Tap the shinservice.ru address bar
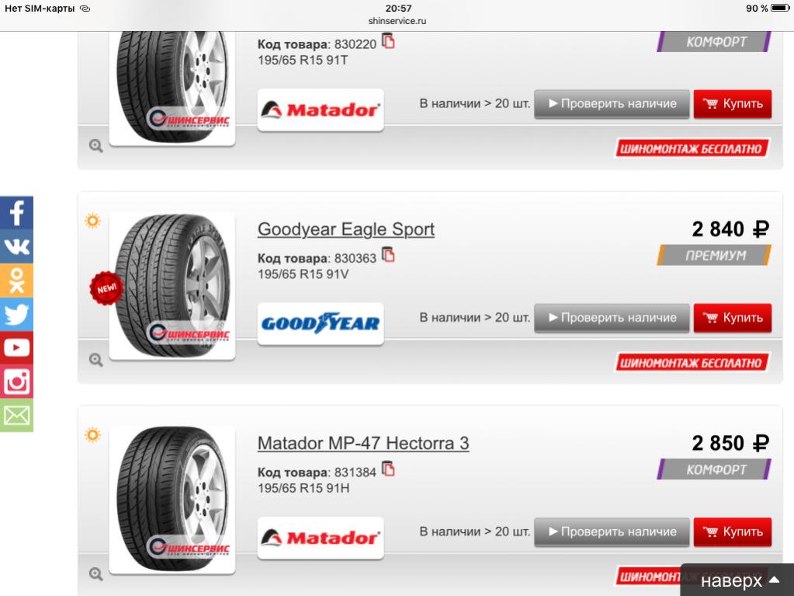 [397, 21]
